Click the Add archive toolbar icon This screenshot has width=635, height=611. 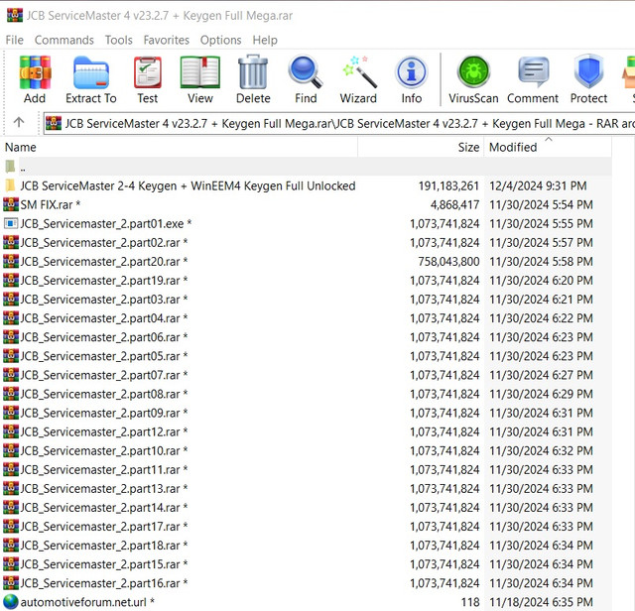pyautogui.click(x=35, y=72)
